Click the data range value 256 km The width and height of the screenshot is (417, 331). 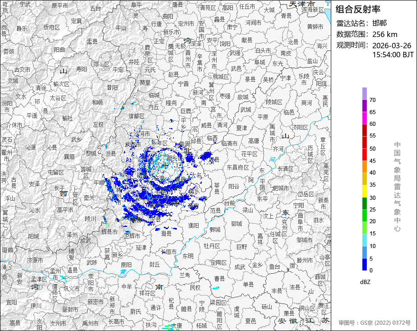(385, 34)
